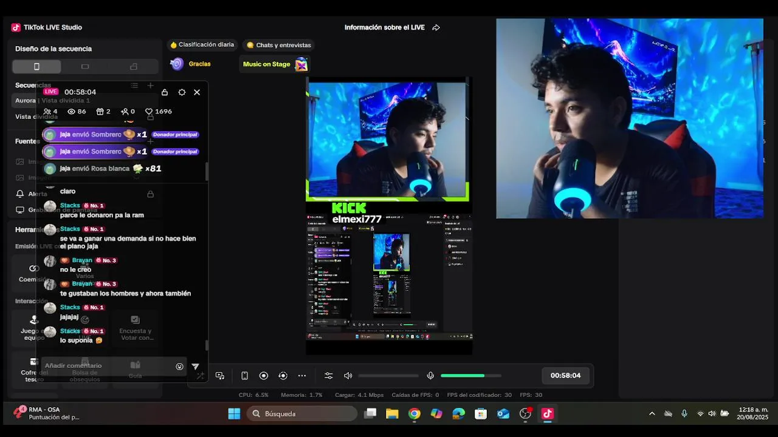Open the Music on Stage banner
The width and height of the screenshot is (778, 437).
click(x=275, y=64)
